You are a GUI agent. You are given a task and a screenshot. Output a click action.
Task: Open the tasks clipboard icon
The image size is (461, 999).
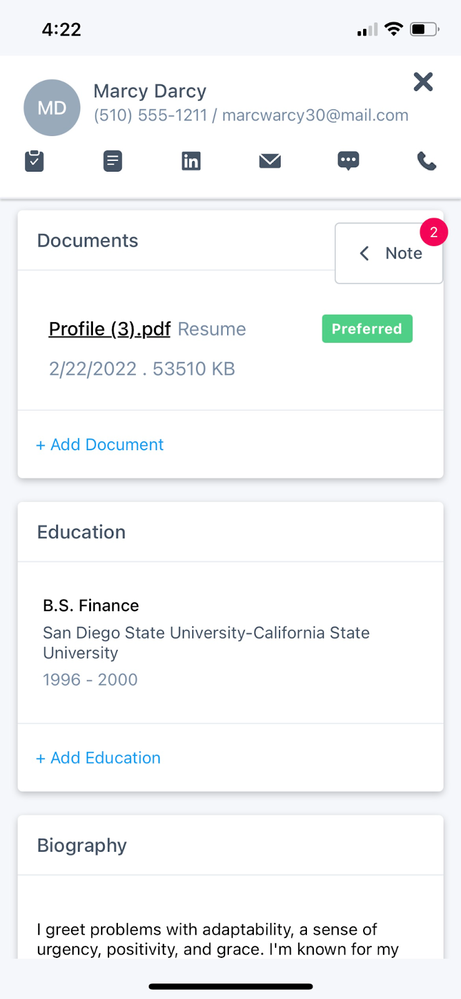pyautogui.click(x=34, y=161)
